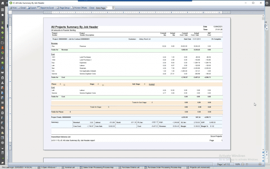Click the Export toolbar button

31,8
